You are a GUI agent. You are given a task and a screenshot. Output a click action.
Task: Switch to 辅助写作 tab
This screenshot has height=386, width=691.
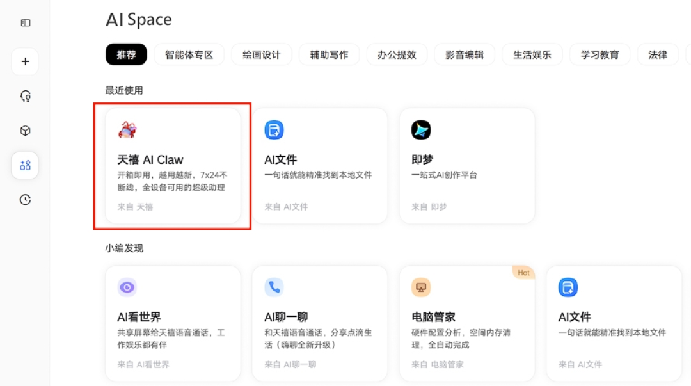[x=330, y=54]
